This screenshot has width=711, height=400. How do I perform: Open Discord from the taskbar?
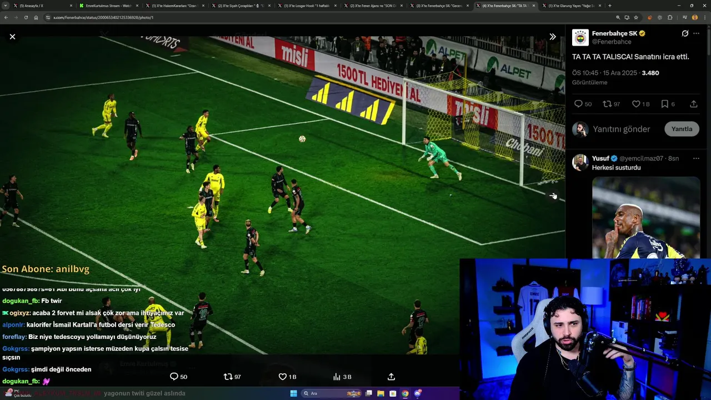[417, 393]
